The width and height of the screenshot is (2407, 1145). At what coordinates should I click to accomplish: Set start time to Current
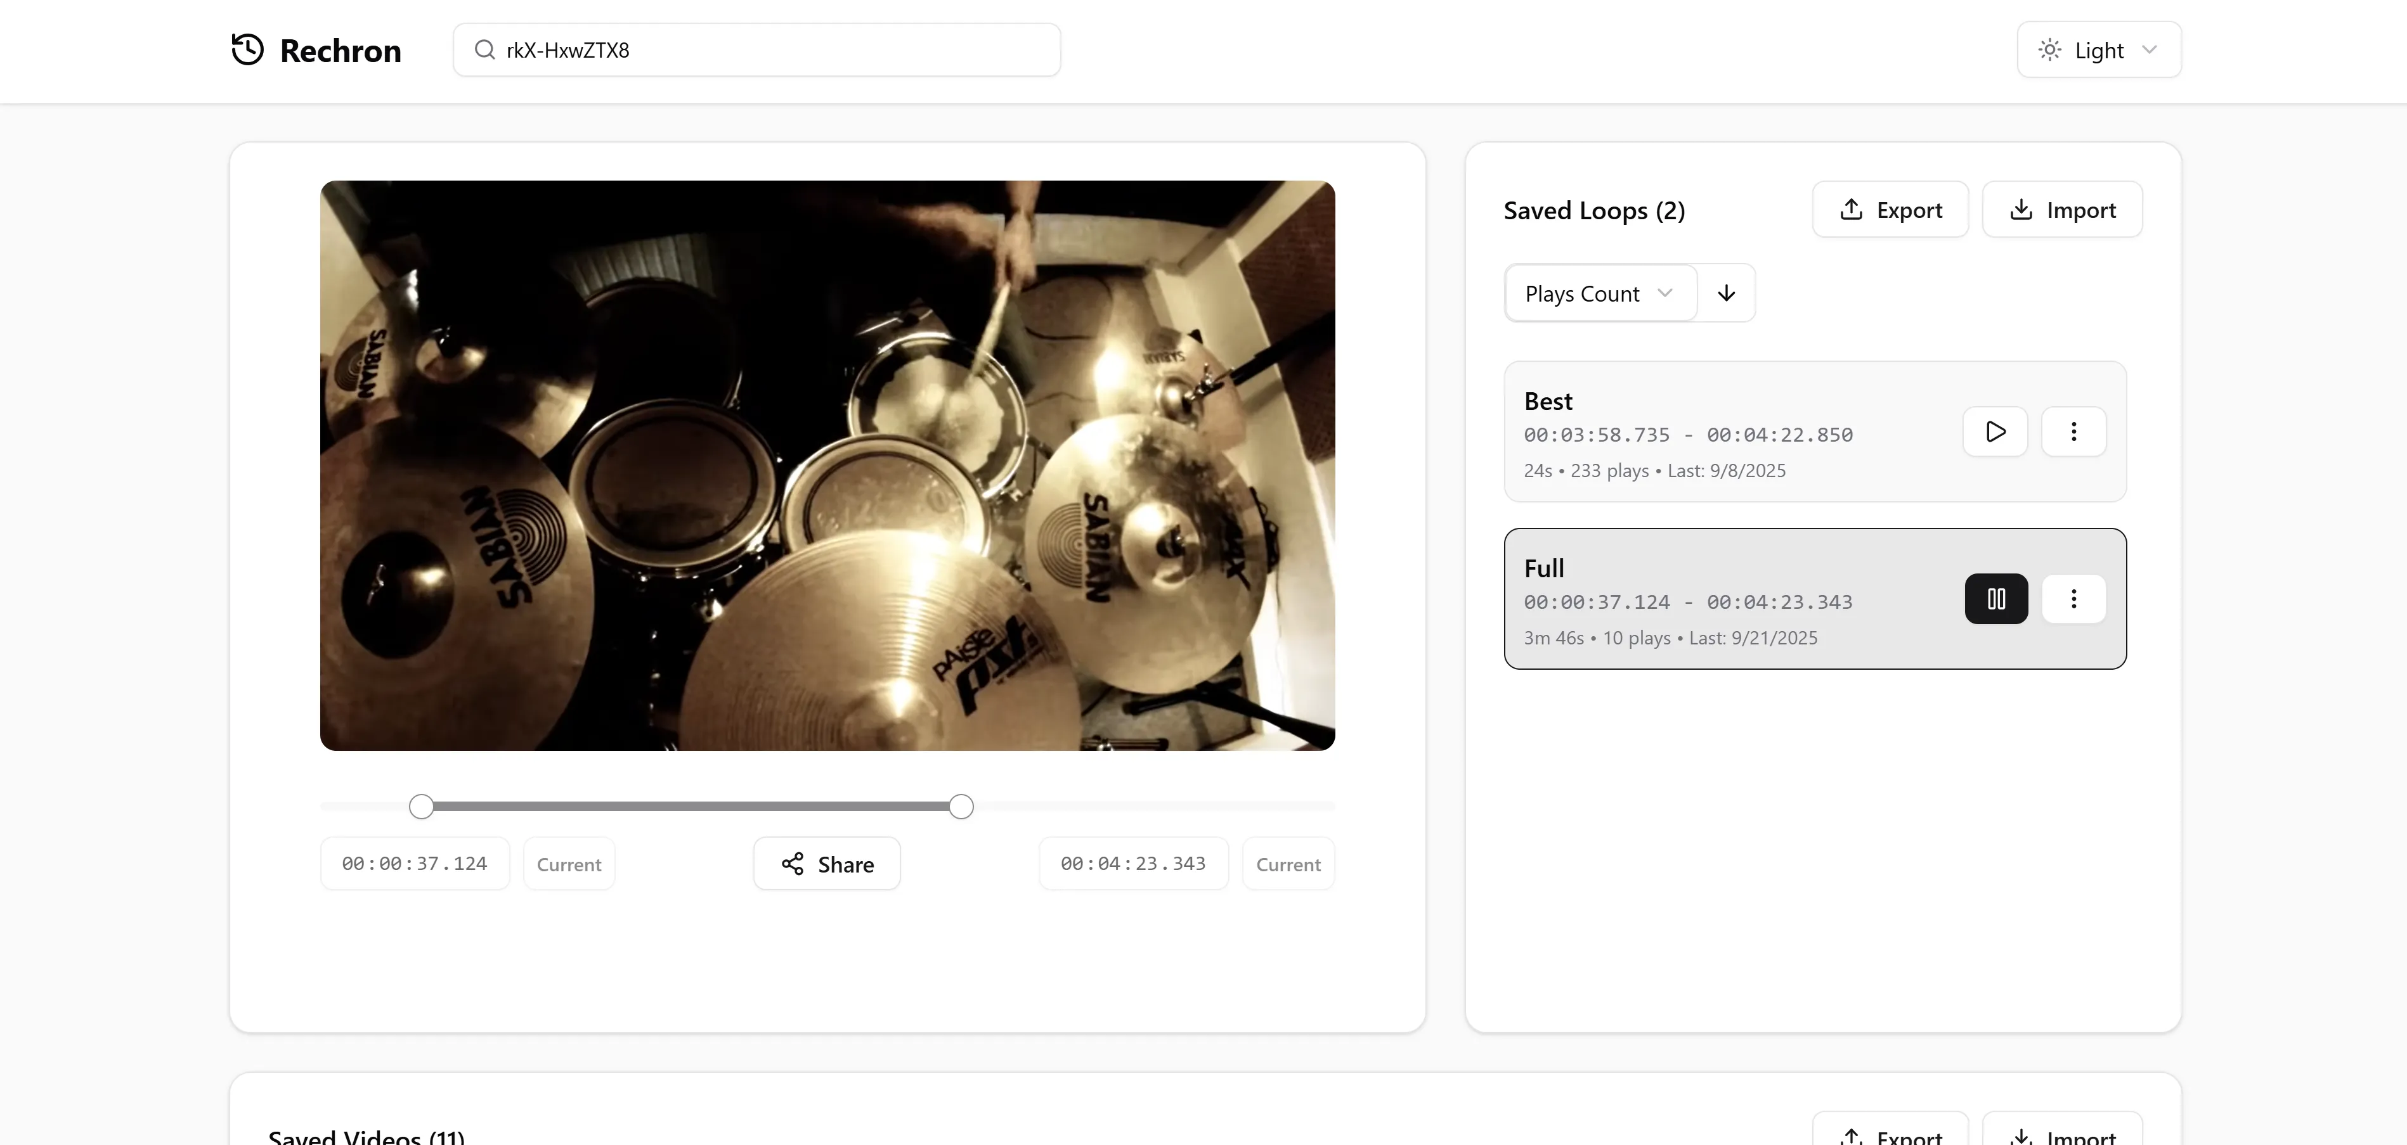(x=569, y=864)
